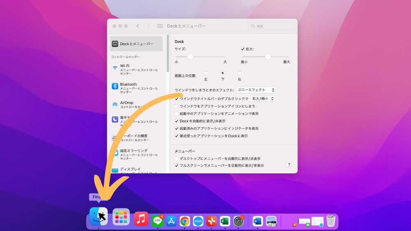The width and height of the screenshot is (411, 231).
Task: Select Dock とメニューバー in the sidebar
Action: point(136,44)
